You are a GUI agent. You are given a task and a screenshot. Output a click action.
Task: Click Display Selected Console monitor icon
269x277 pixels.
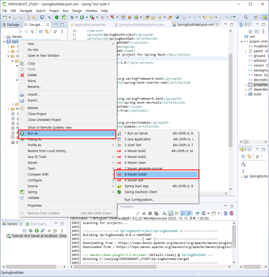pyautogui.click(x=203, y=213)
